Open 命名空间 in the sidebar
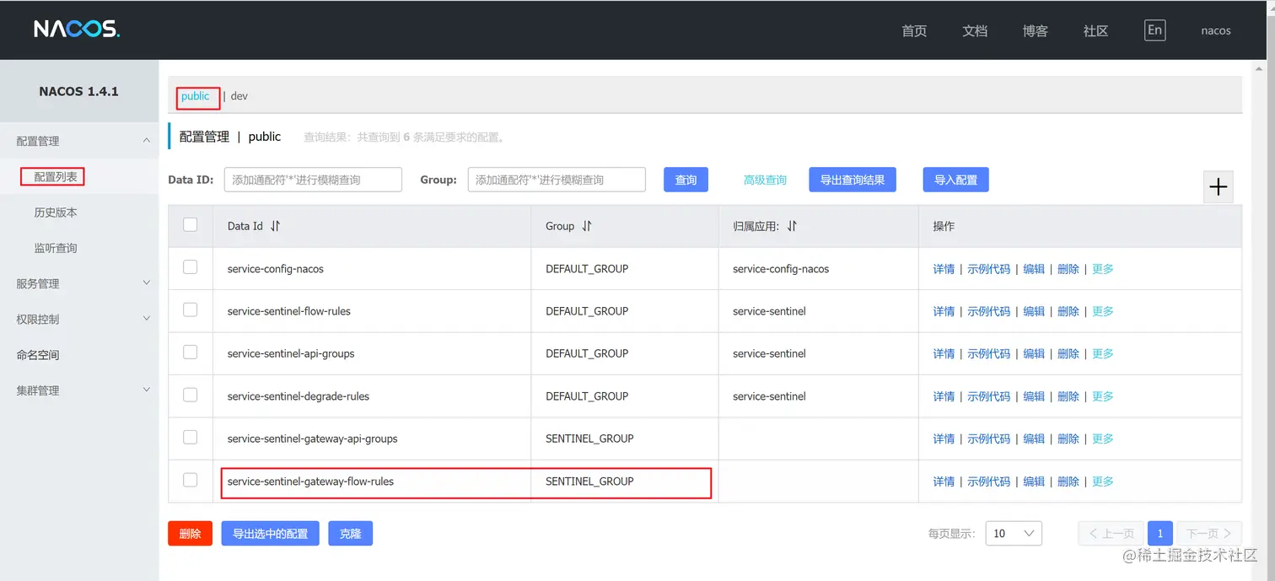Viewport: 1275px width, 581px height. click(x=38, y=355)
